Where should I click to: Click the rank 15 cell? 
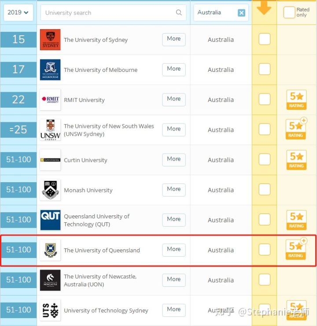18,40
